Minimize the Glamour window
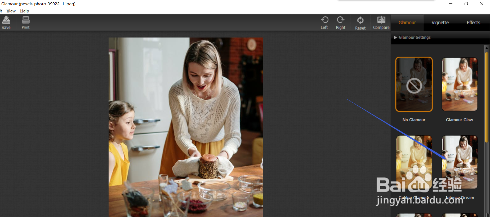 pos(451,4)
